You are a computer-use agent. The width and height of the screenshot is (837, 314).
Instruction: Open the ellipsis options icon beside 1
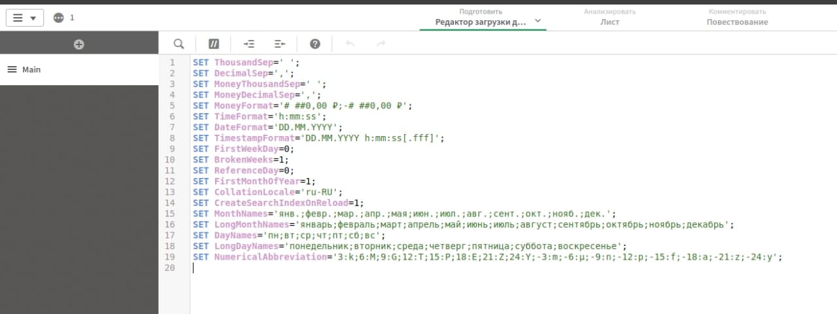pos(59,18)
